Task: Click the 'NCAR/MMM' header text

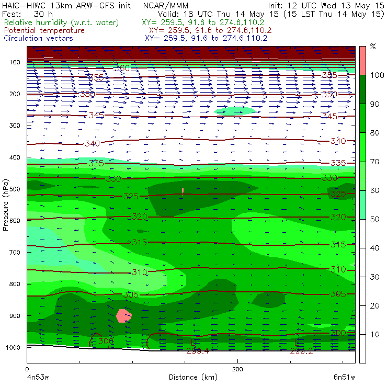Action: (x=166, y=6)
